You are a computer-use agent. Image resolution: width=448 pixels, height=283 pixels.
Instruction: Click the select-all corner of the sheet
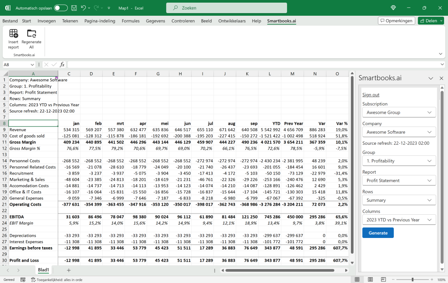click(4, 73)
